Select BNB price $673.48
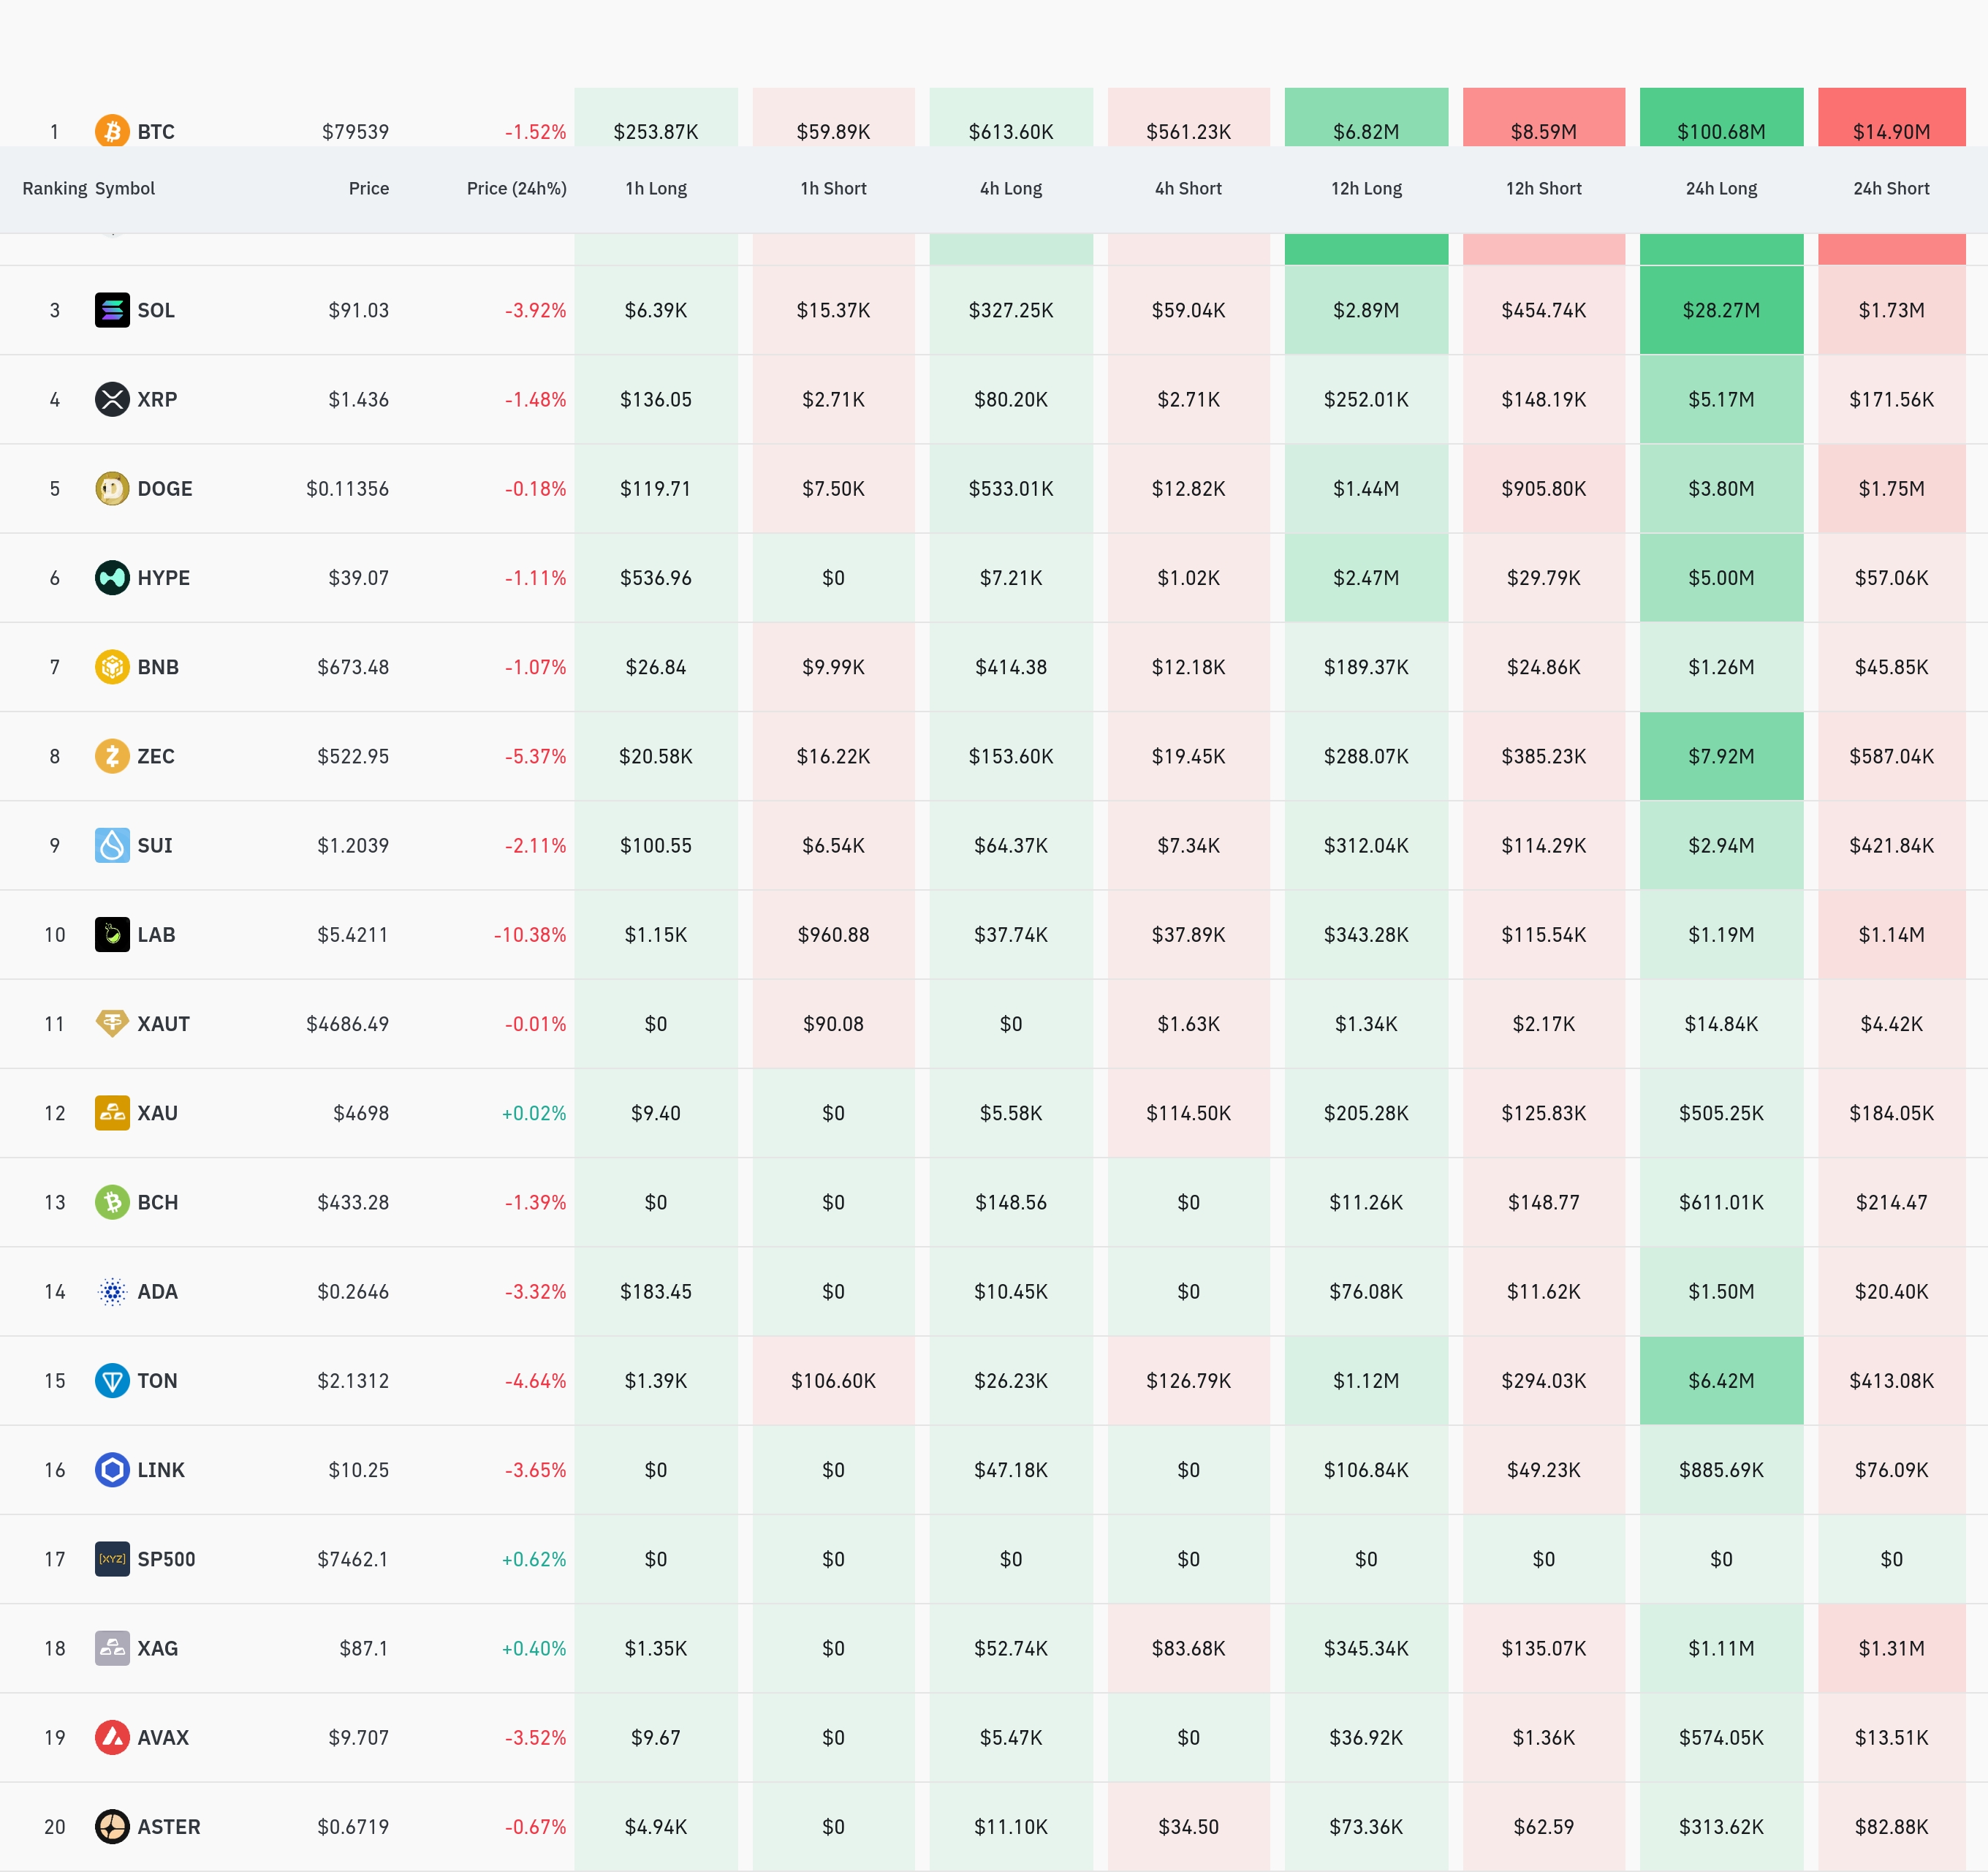 (353, 666)
